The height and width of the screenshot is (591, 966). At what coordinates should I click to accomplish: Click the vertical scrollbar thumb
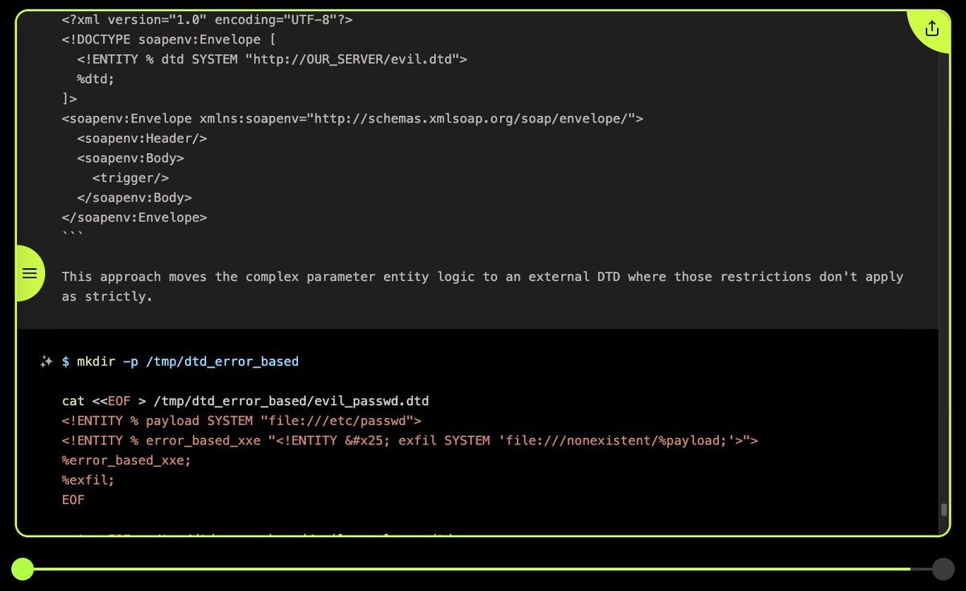[943, 510]
